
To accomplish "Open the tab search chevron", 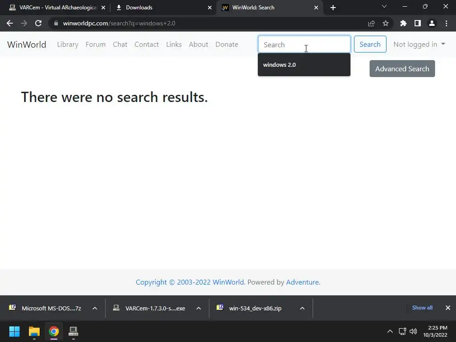I will pos(384,6).
